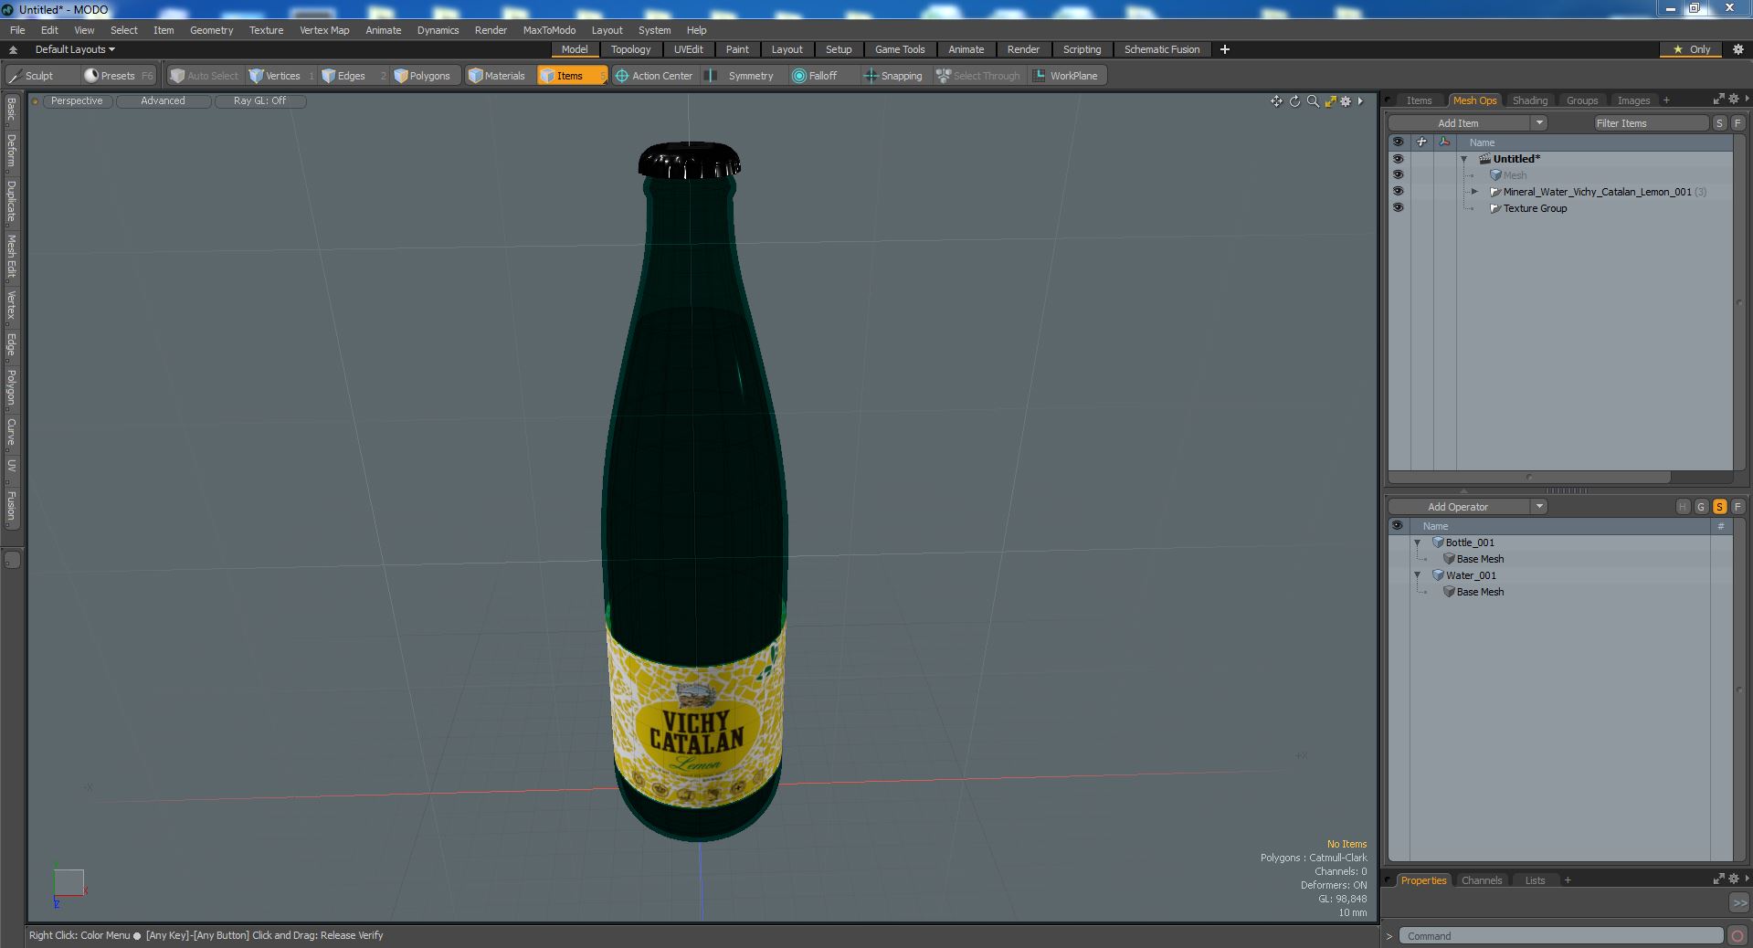This screenshot has height=948, width=1753.
Task: Select the Base Mesh under Water_001
Action: 1480,592
